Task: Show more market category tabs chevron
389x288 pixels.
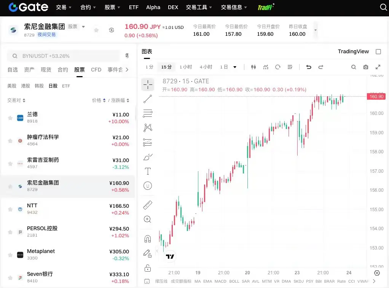Action: point(127,70)
